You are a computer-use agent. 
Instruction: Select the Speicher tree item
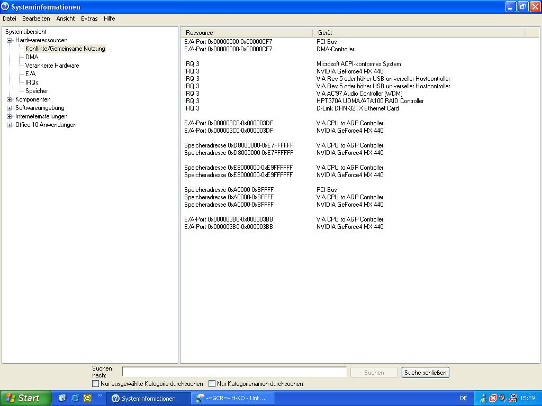(x=37, y=91)
